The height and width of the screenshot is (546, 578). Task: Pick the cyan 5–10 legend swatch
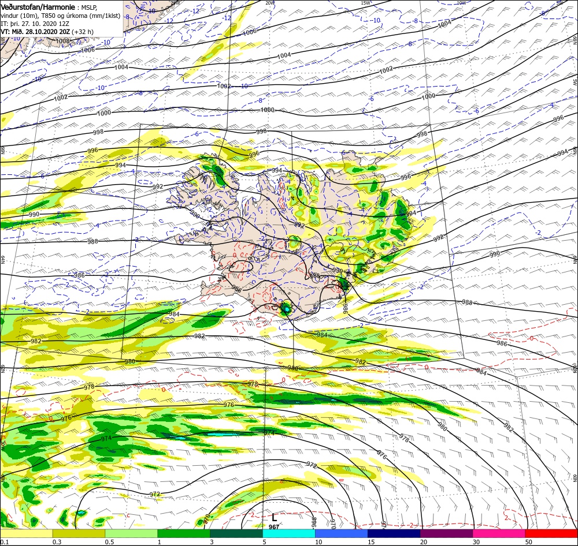tap(288, 534)
